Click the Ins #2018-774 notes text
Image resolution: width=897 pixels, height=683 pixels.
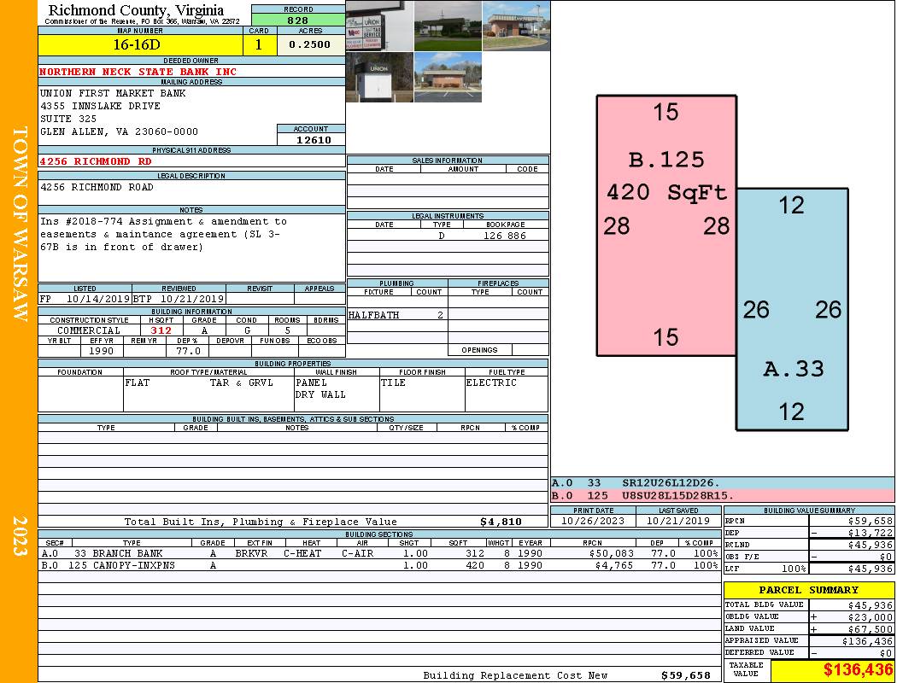pyautogui.click(x=164, y=234)
